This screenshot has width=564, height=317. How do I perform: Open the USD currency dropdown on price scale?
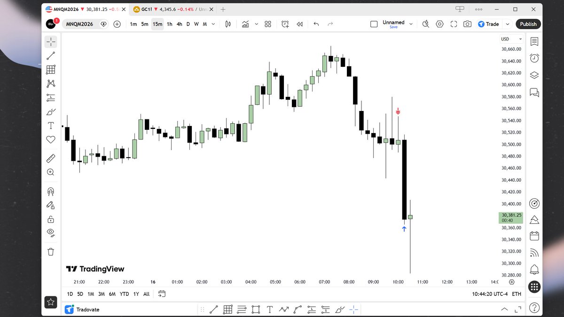(x=512, y=39)
